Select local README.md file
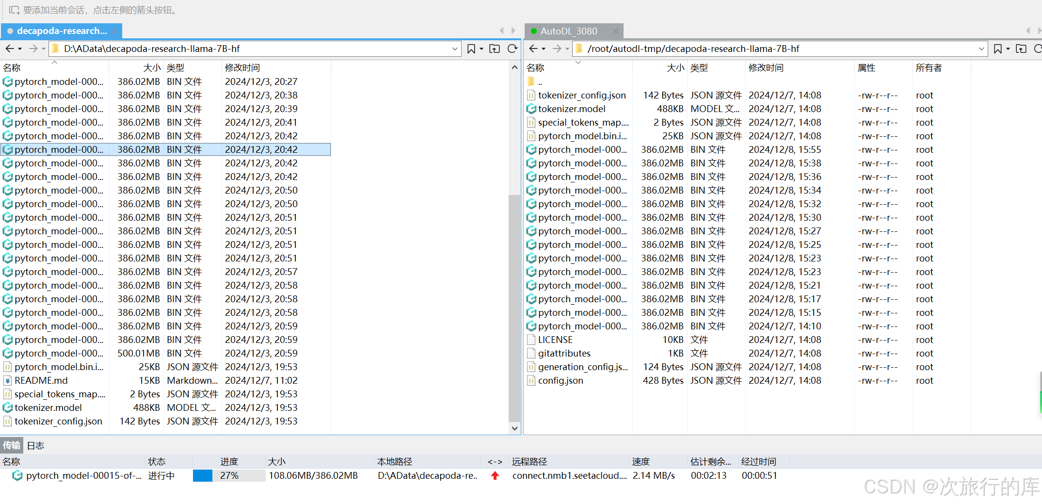Image resolution: width=1042 pixels, height=504 pixels. pyautogui.click(x=166, y=381)
